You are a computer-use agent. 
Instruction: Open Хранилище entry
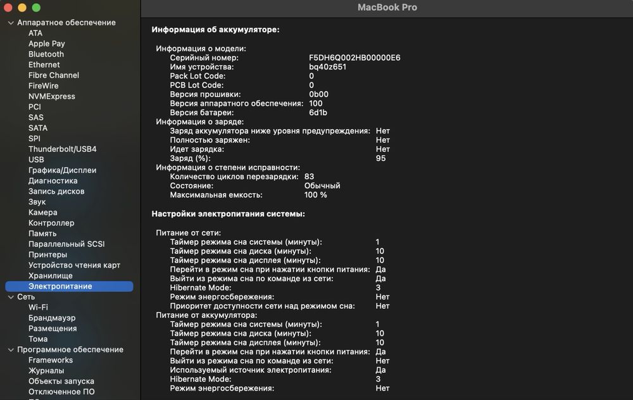51,276
